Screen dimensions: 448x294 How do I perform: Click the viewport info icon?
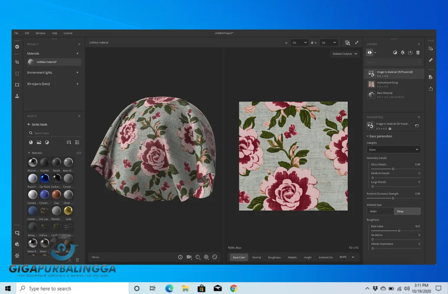(180, 257)
